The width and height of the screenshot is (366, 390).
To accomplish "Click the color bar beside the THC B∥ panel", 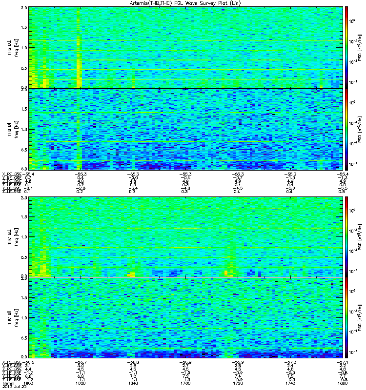I will pyautogui.click(x=346, y=318).
